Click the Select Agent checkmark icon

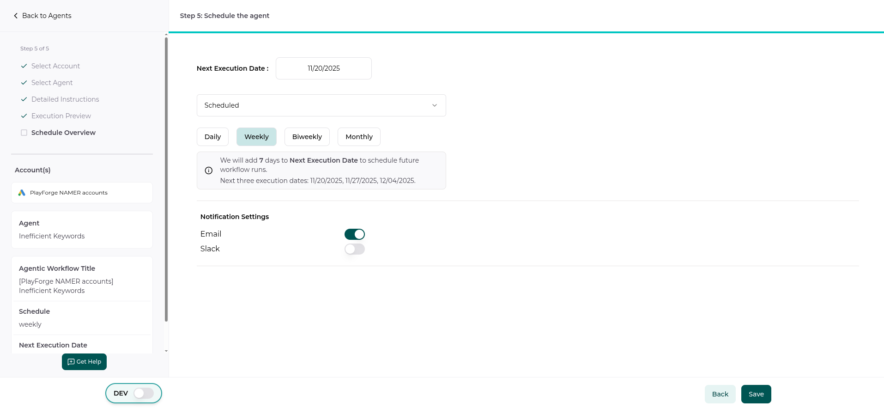pos(24,83)
